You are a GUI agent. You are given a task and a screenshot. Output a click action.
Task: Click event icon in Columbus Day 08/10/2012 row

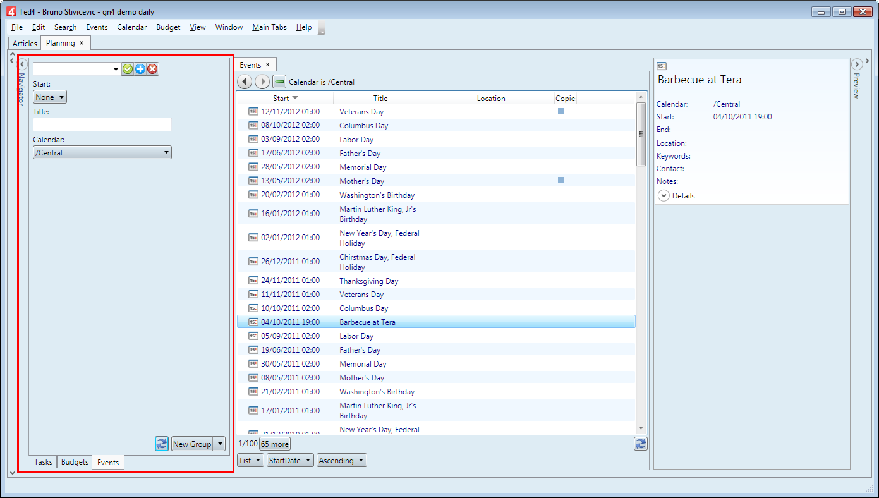(x=253, y=125)
